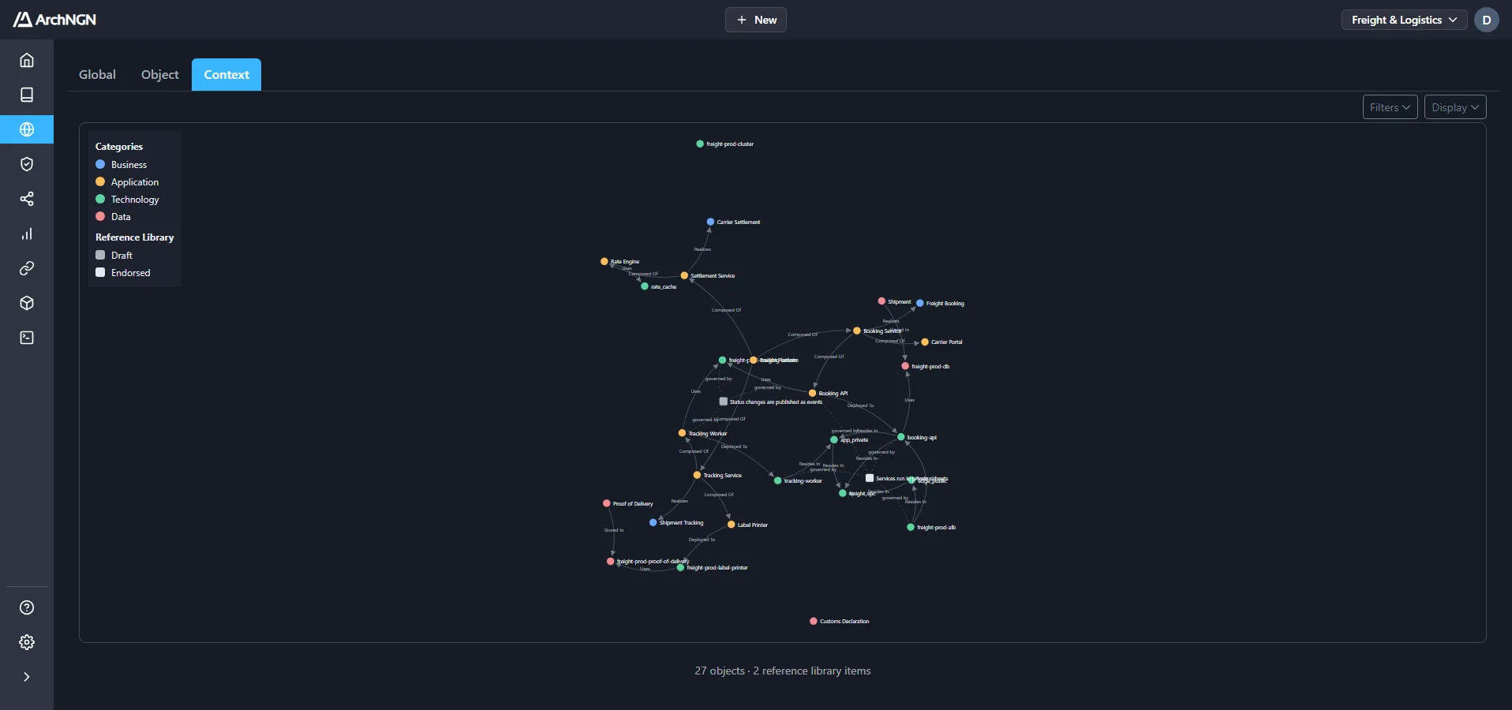Screen dimensions: 1512x710
Task: Open the user avatar D menu
Action: 1487,20
